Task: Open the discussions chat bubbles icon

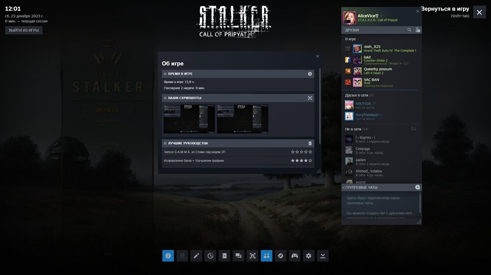Action: [x=238, y=255]
